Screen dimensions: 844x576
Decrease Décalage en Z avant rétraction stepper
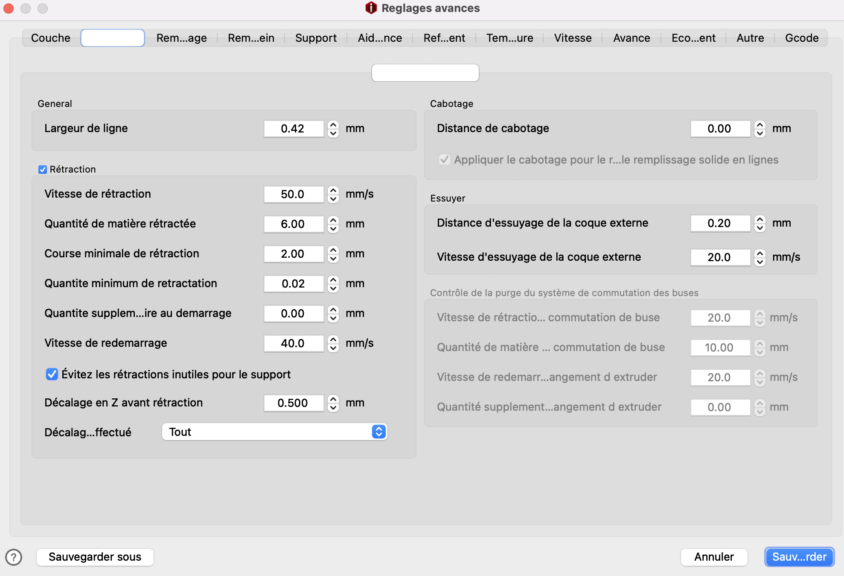(x=333, y=407)
